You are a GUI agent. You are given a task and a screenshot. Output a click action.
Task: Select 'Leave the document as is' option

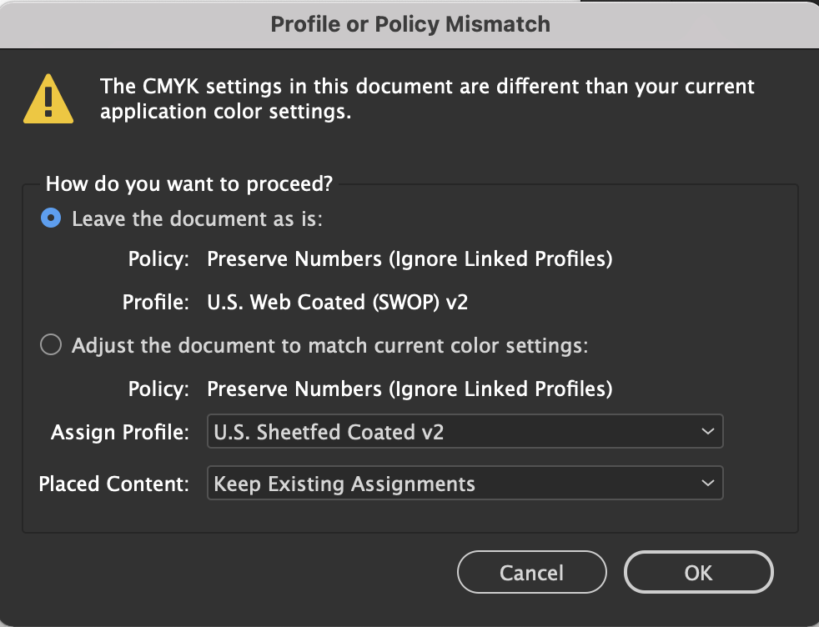(x=50, y=218)
